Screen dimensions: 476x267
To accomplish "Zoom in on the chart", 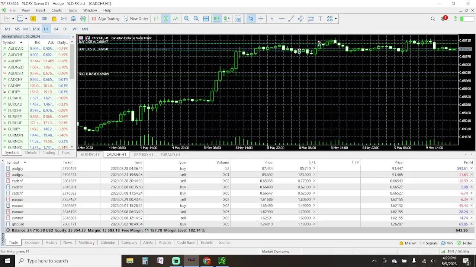I will (187, 19).
